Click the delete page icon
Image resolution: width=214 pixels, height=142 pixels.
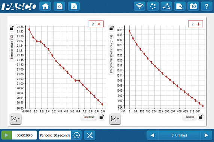point(74,6)
